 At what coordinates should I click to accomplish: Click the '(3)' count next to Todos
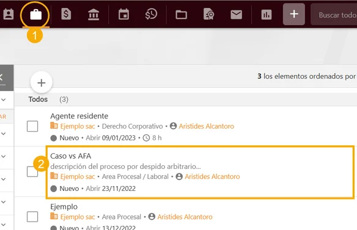point(64,99)
